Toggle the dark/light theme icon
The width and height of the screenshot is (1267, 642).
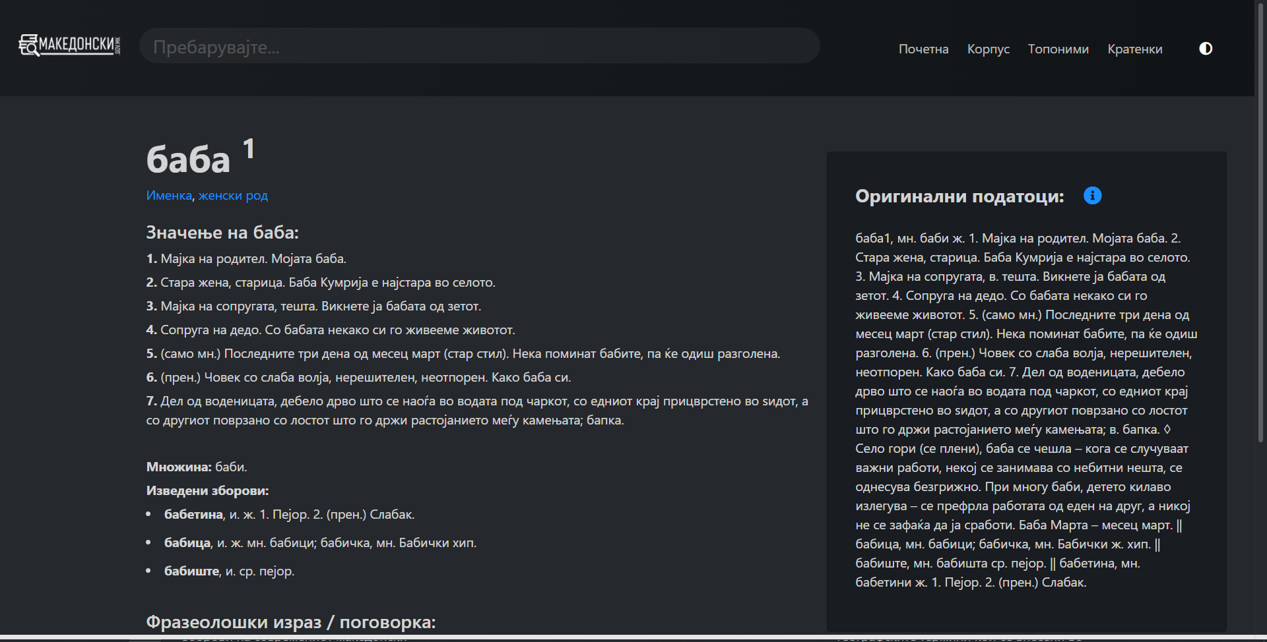(1205, 49)
